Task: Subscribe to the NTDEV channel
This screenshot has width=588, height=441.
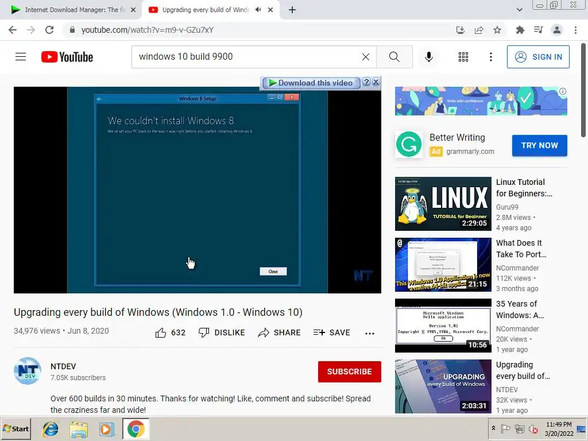Action: tap(350, 372)
